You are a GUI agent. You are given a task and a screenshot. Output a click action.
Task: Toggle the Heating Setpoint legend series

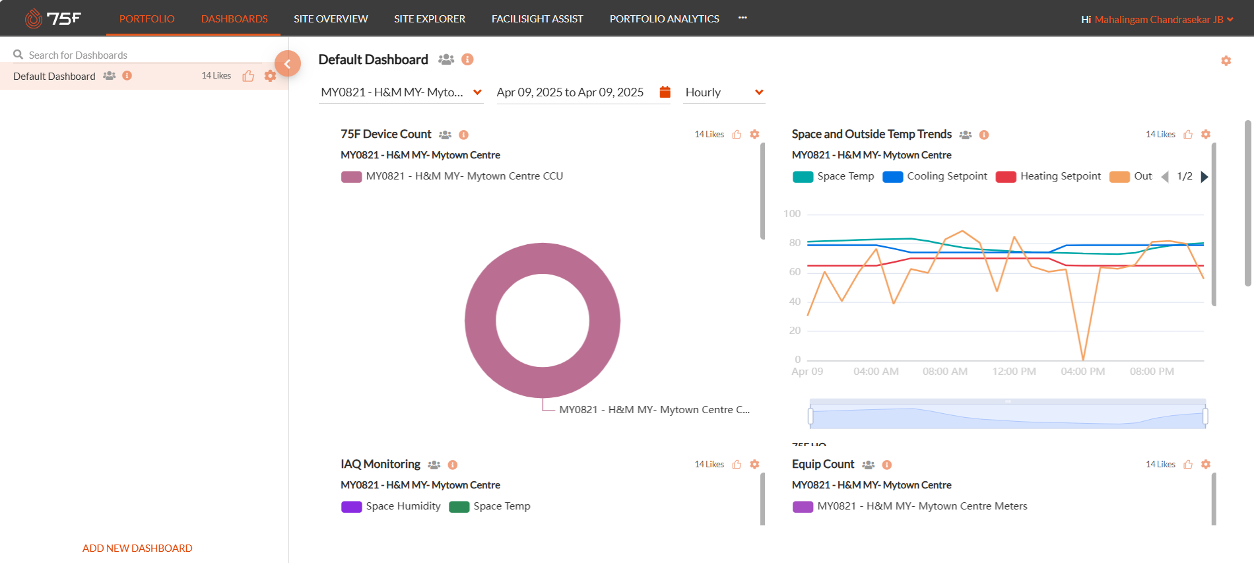[1048, 176]
